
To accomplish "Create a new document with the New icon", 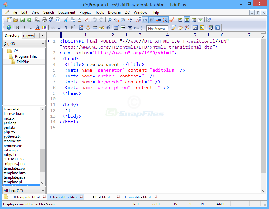I will coord(9,20).
